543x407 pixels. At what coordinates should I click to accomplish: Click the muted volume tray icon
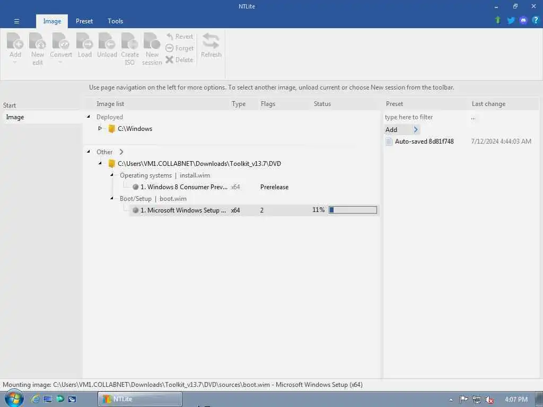pyautogui.click(x=489, y=400)
